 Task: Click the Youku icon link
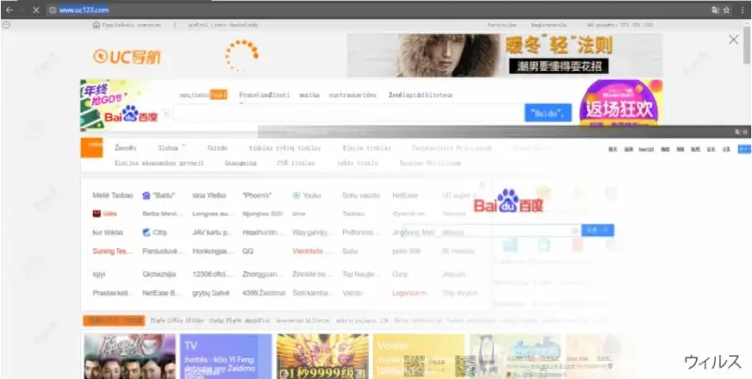[x=296, y=195]
